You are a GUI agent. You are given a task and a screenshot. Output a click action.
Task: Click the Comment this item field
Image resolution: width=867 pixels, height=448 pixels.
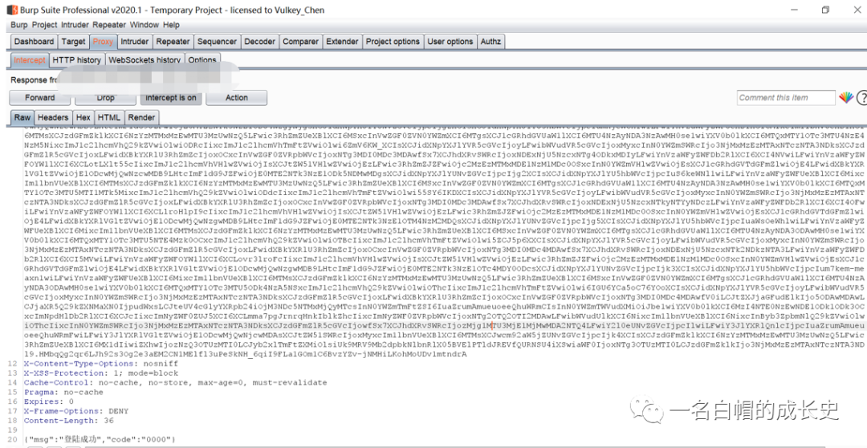(786, 98)
